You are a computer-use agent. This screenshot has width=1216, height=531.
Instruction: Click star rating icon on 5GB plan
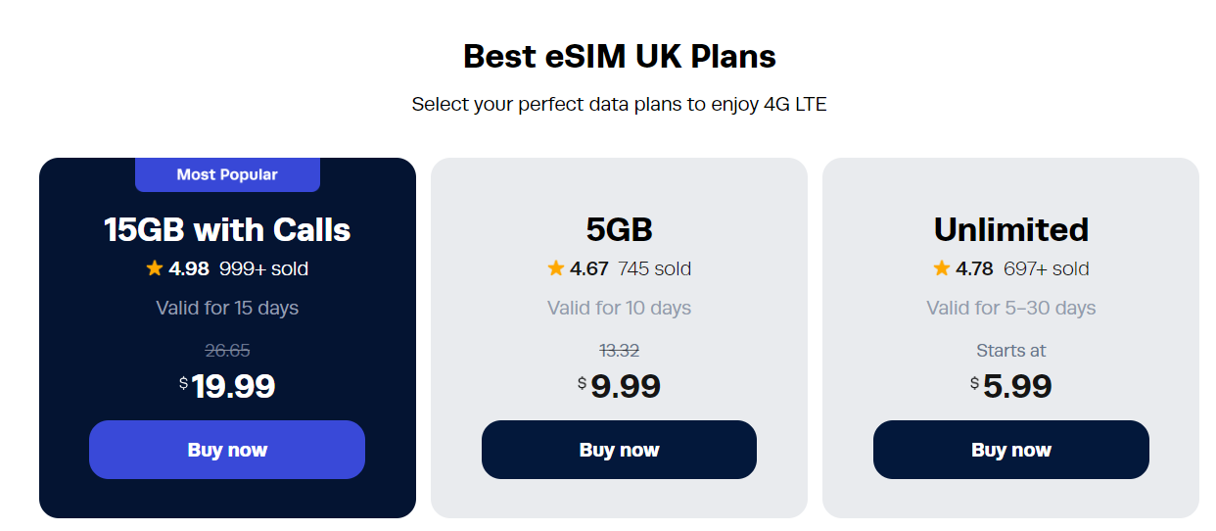[x=556, y=268]
